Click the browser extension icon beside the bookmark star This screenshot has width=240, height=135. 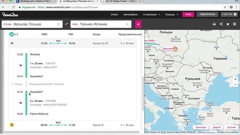click(x=231, y=7)
